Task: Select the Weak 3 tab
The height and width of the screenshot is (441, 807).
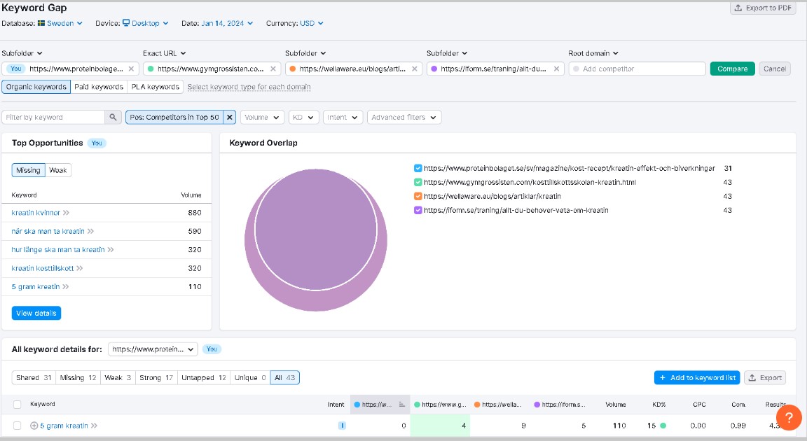Action: pos(118,378)
